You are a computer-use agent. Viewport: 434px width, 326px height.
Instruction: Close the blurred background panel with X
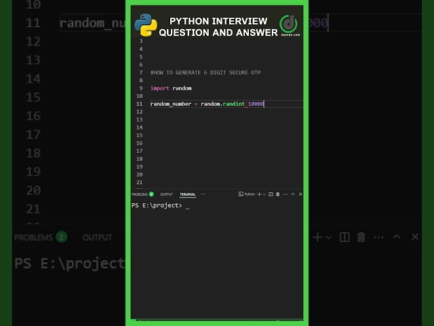(415, 237)
